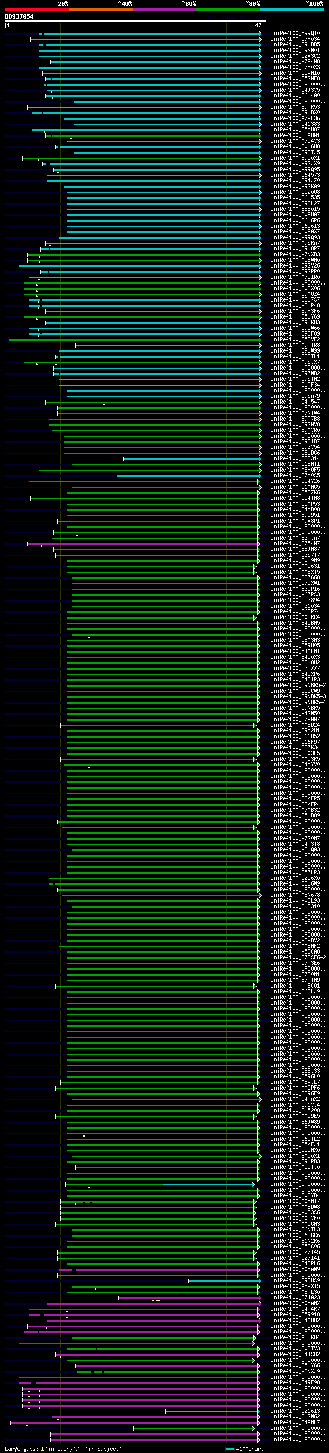Select UniRef100_A9V8P1 hit label
This screenshot has width=329, height=1453.
tap(295, 521)
